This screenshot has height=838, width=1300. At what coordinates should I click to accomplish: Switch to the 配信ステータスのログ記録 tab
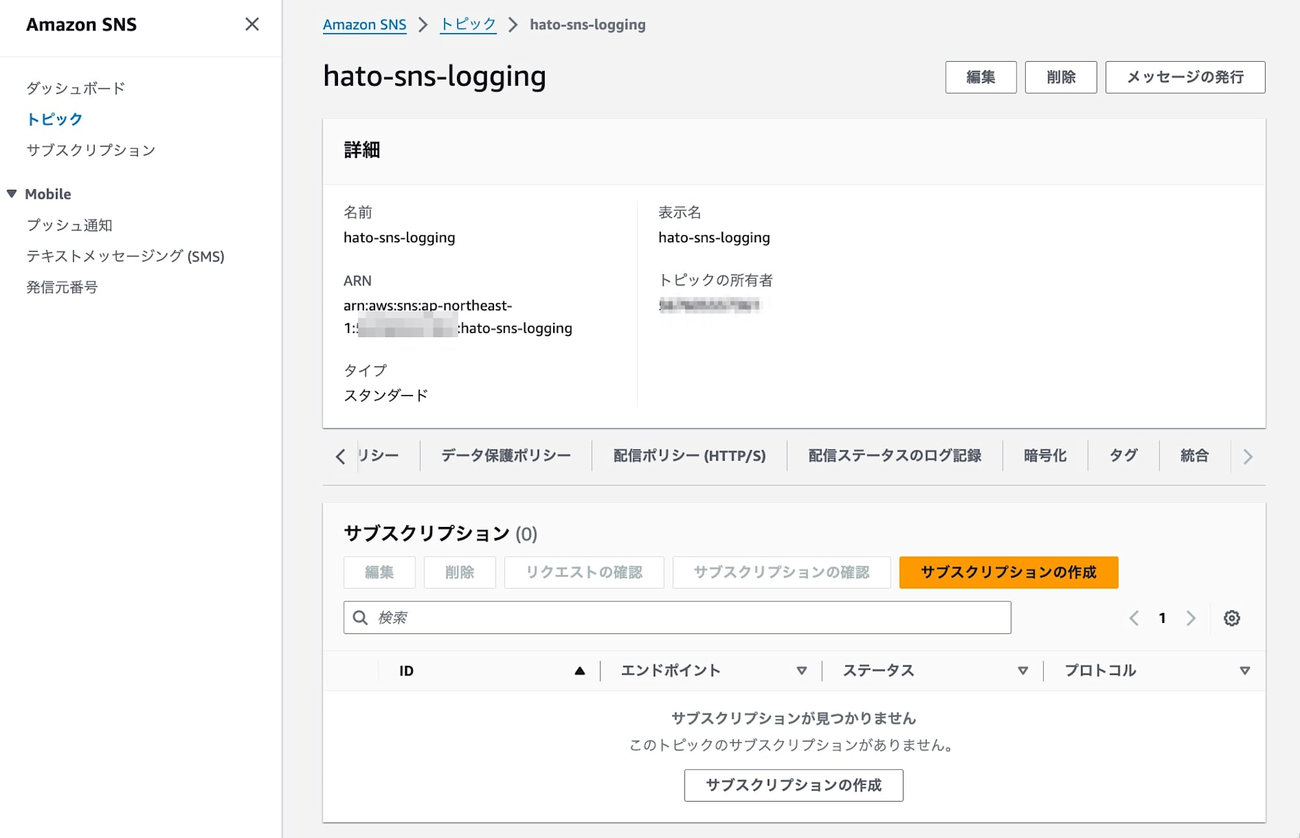coord(894,455)
